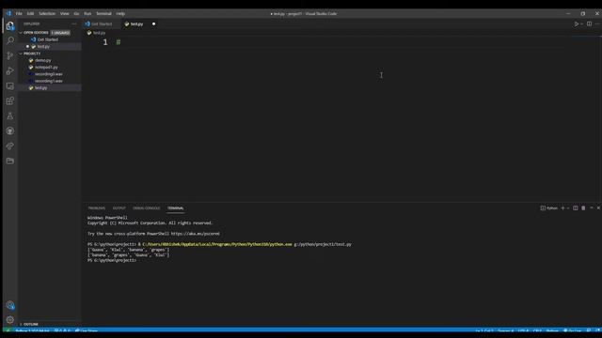Open the Live Share view icon
Viewport: 602px width, 338px height.
coord(10,146)
